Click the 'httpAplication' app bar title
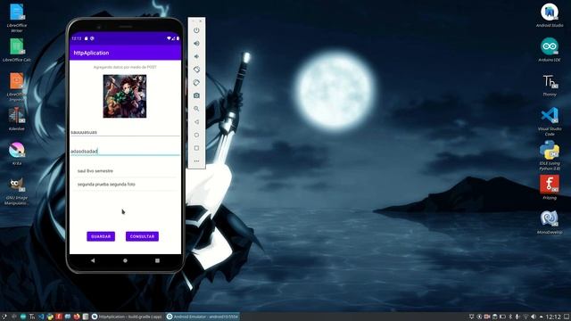Screen dimensions: 571x321 pos(91,53)
